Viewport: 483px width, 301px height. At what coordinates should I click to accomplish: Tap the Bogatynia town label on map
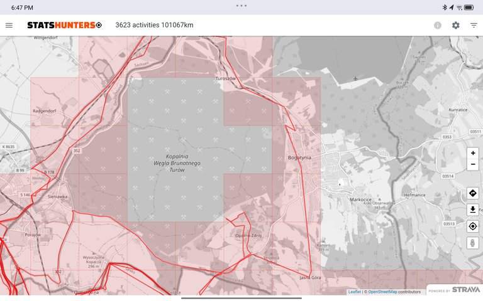[299, 158]
